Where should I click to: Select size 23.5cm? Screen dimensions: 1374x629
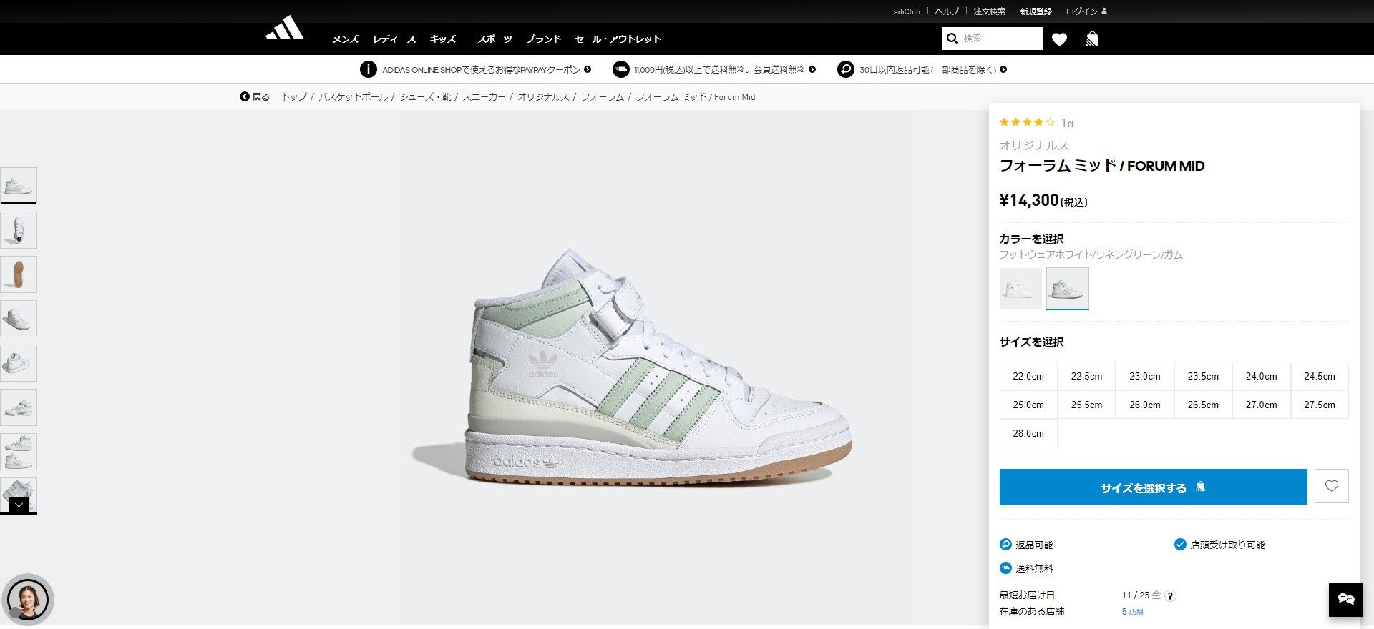click(1203, 376)
